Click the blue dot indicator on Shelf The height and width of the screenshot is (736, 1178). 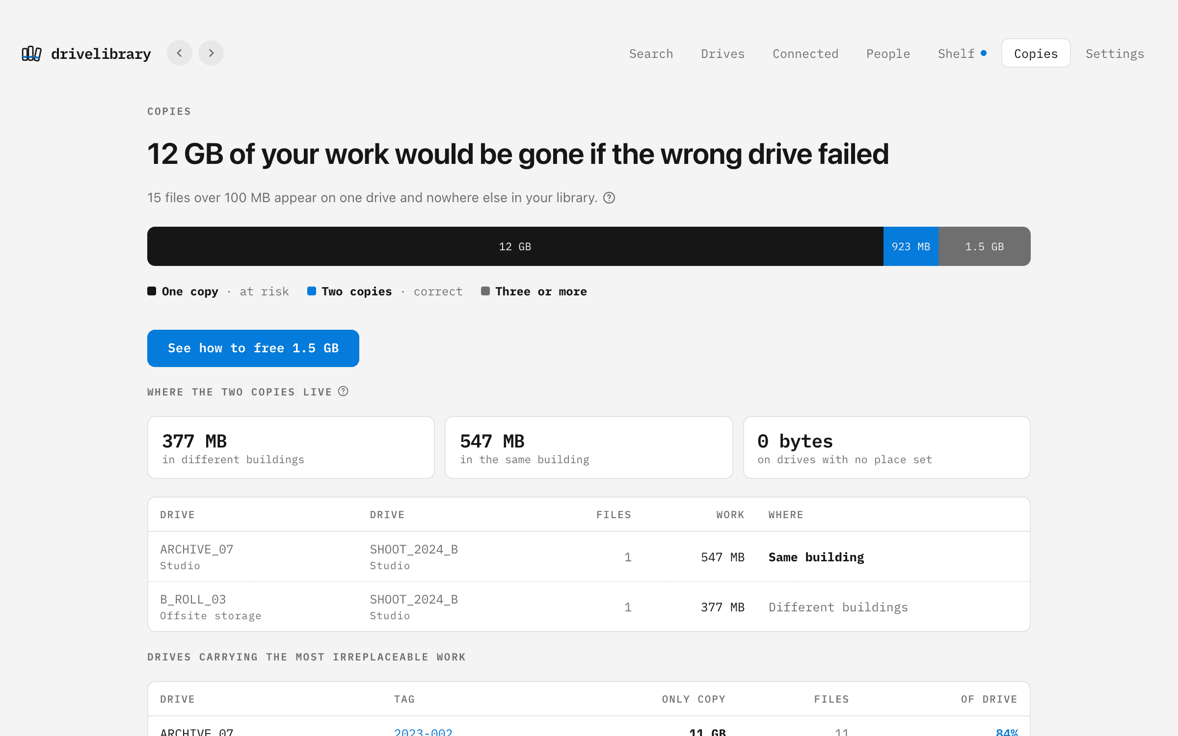[984, 53]
